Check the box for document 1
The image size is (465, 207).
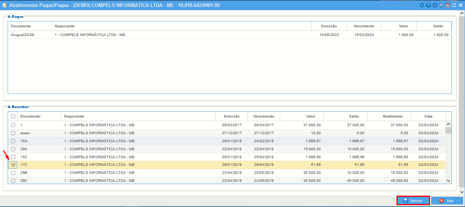click(x=13, y=125)
